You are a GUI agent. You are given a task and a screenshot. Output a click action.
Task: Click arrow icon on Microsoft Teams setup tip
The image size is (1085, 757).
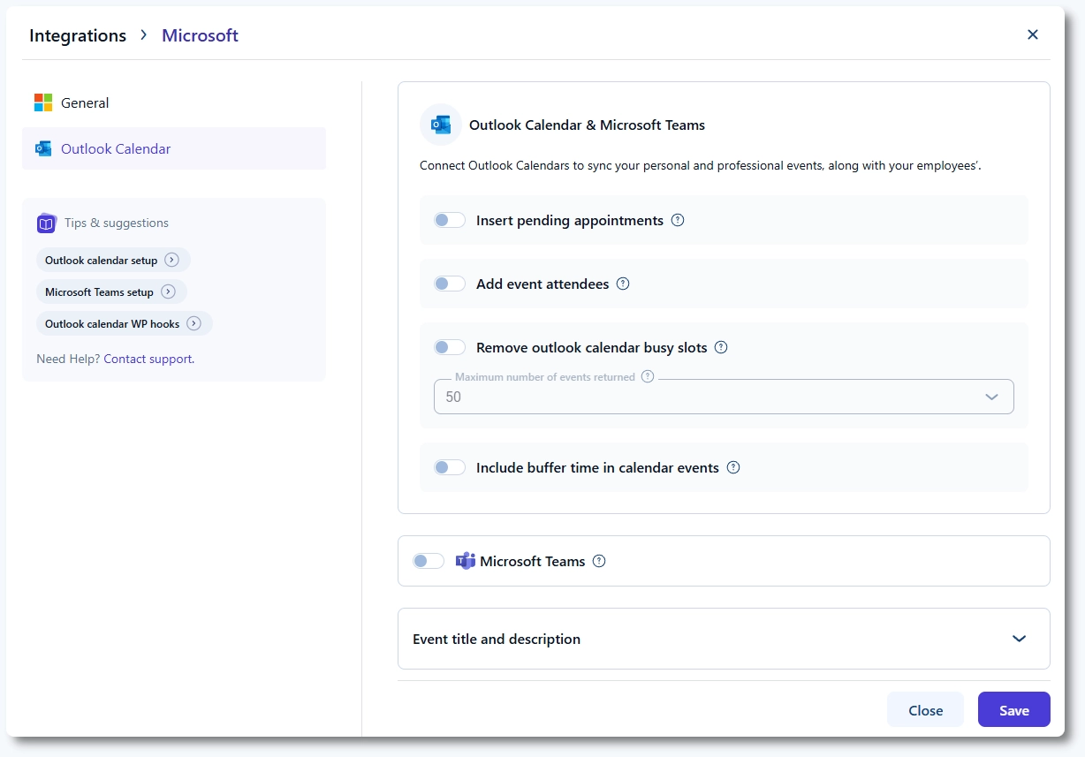168,292
